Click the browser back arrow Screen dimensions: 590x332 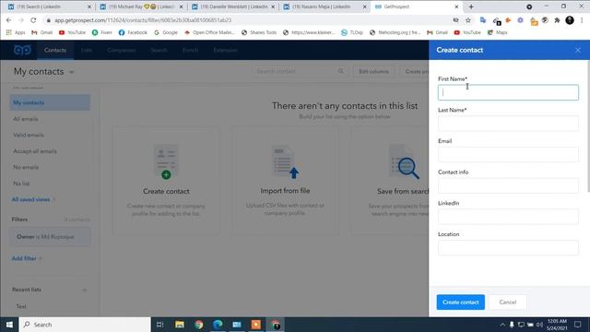coord(8,20)
